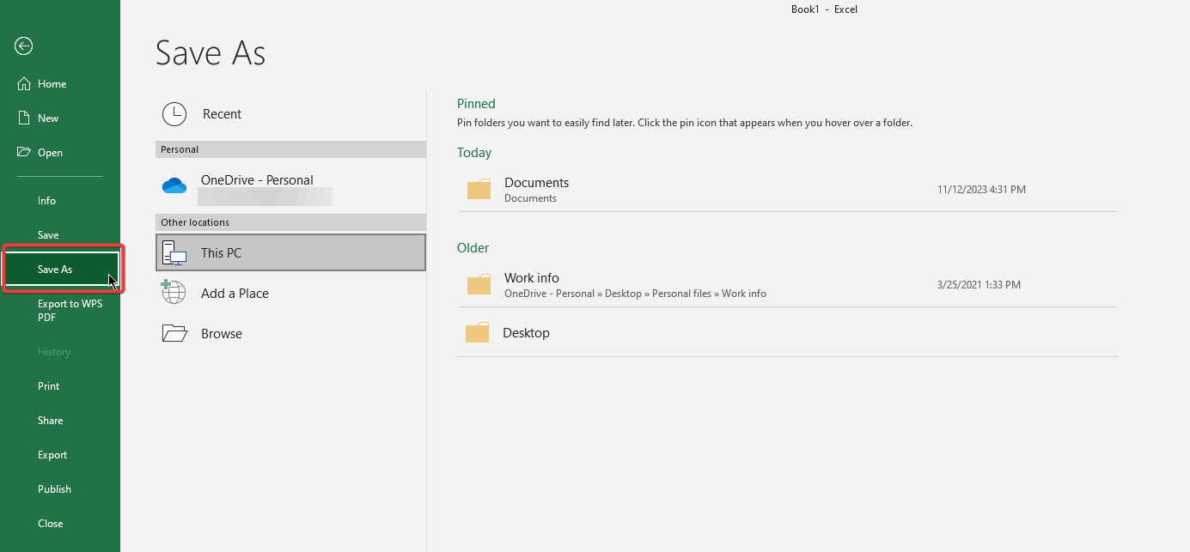Click Save in the left menu

[x=46, y=234]
